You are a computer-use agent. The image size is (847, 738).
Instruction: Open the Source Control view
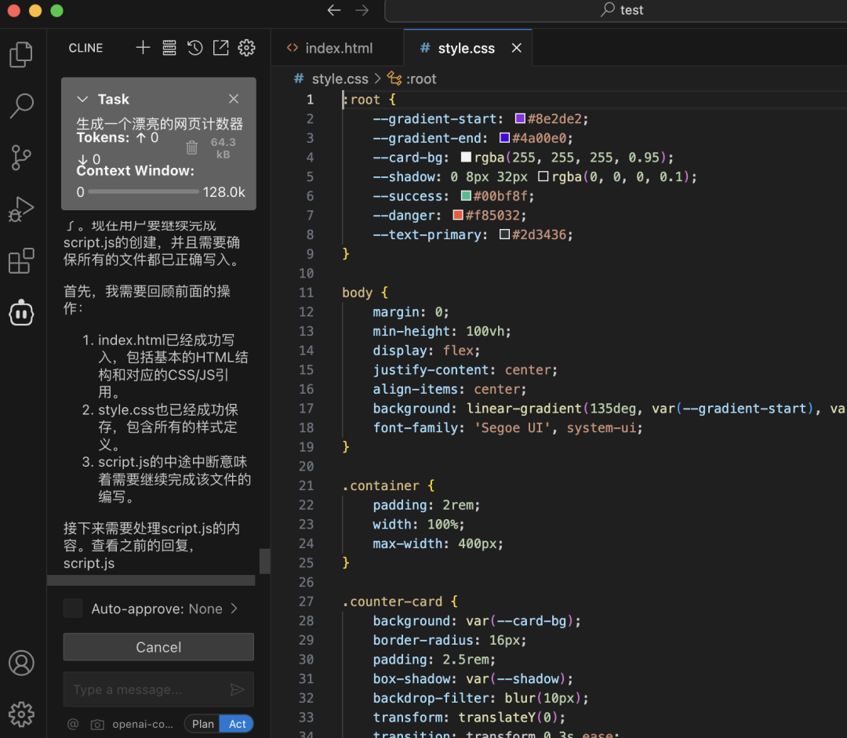(x=20, y=157)
